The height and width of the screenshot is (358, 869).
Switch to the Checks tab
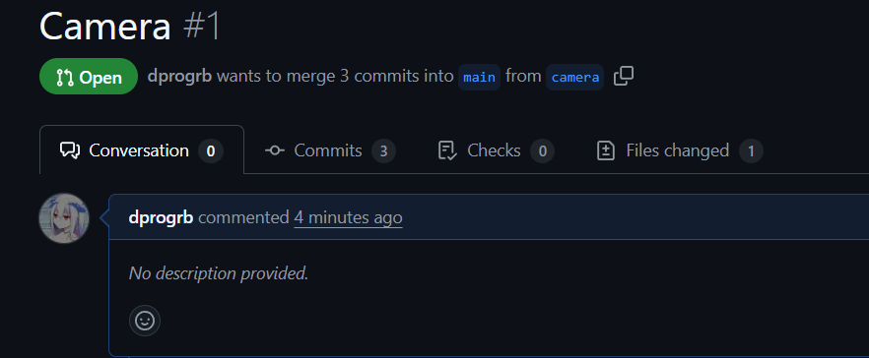496,150
